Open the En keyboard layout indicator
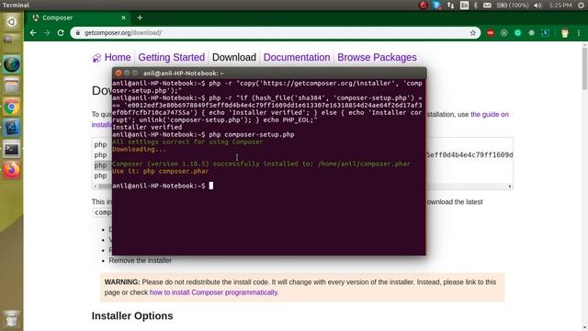Image resolution: width=588 pixels, height=331 pixels. click(464, 5)
